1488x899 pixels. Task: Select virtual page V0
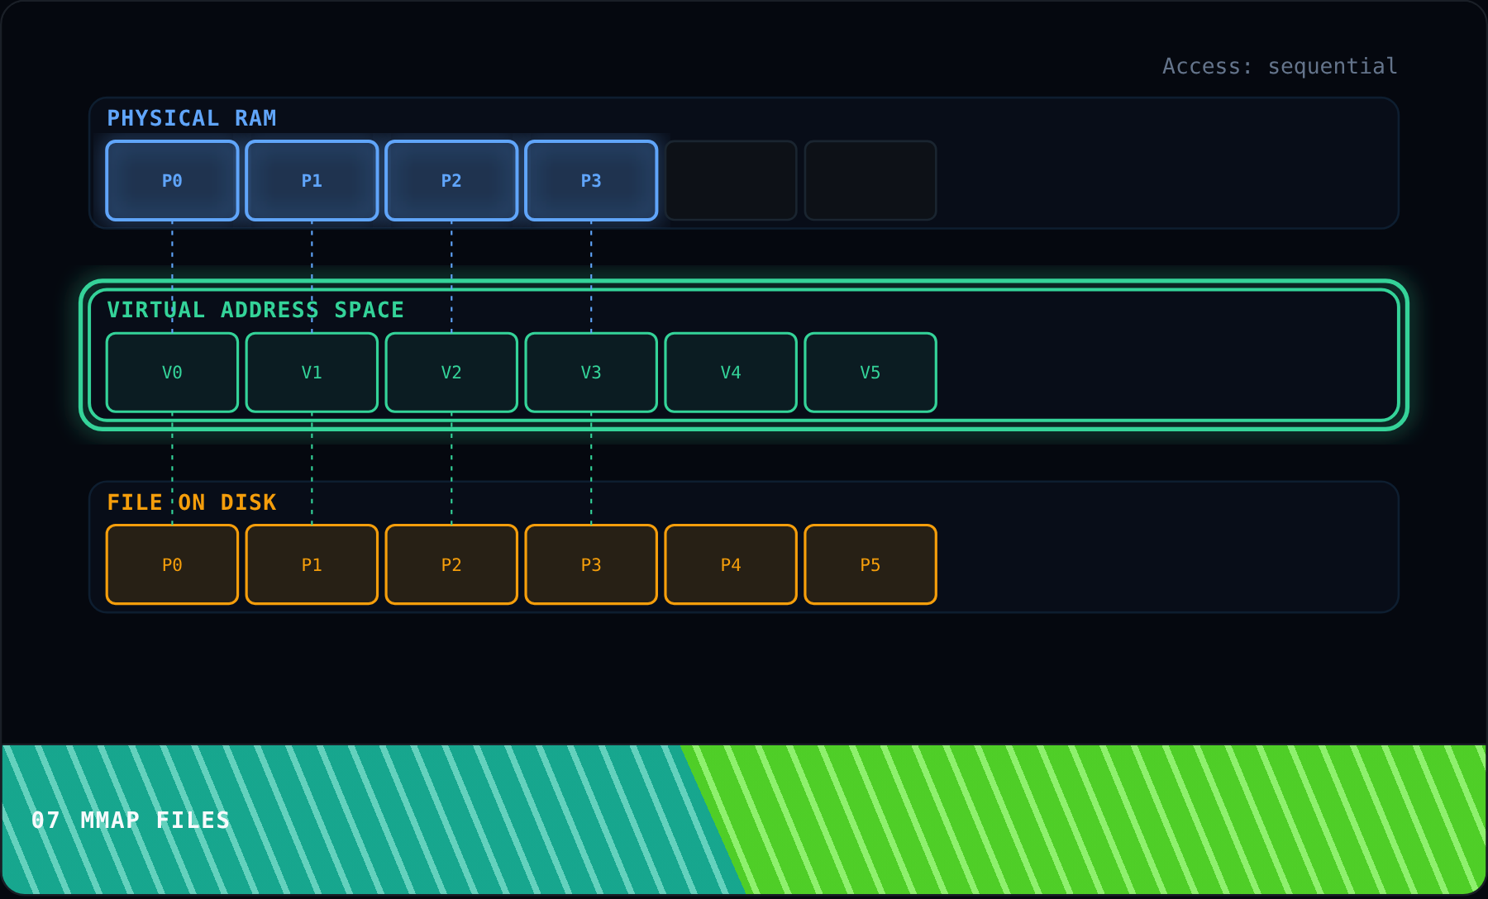(172, 373)
